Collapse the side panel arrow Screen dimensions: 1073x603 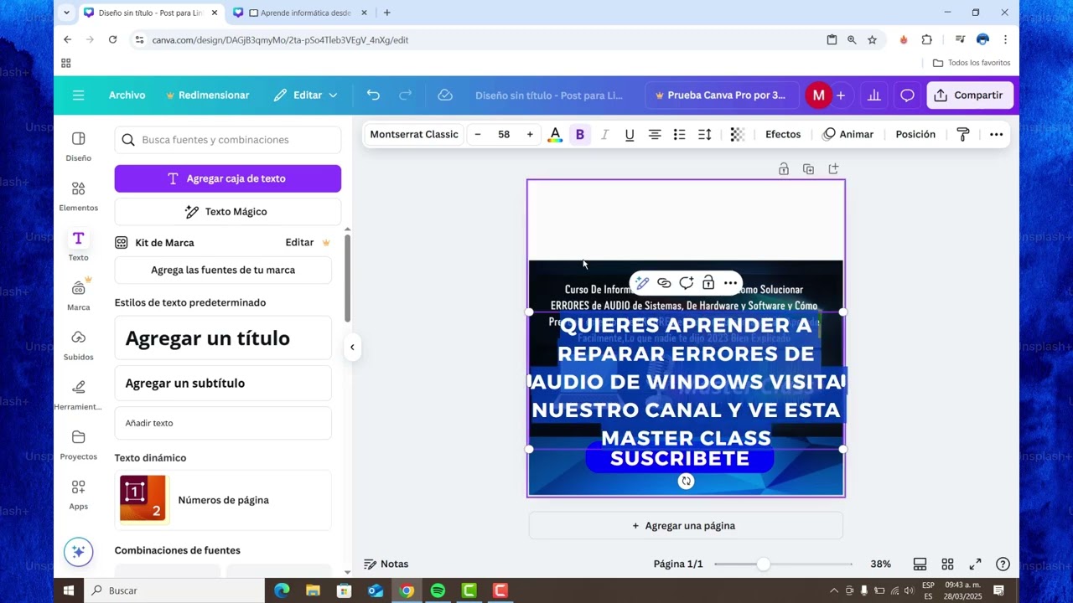pos(352,348)
